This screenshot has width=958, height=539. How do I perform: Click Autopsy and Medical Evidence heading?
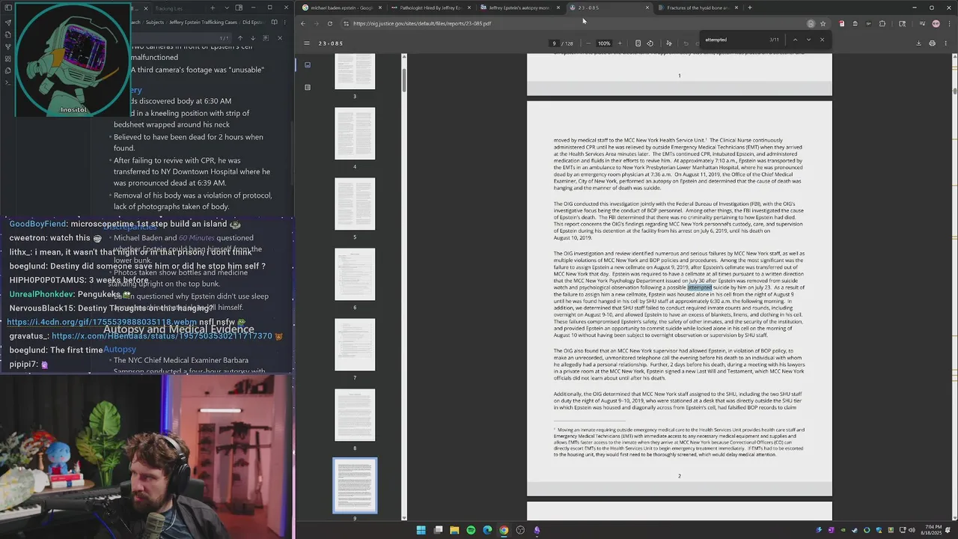(x=179, y=329)
